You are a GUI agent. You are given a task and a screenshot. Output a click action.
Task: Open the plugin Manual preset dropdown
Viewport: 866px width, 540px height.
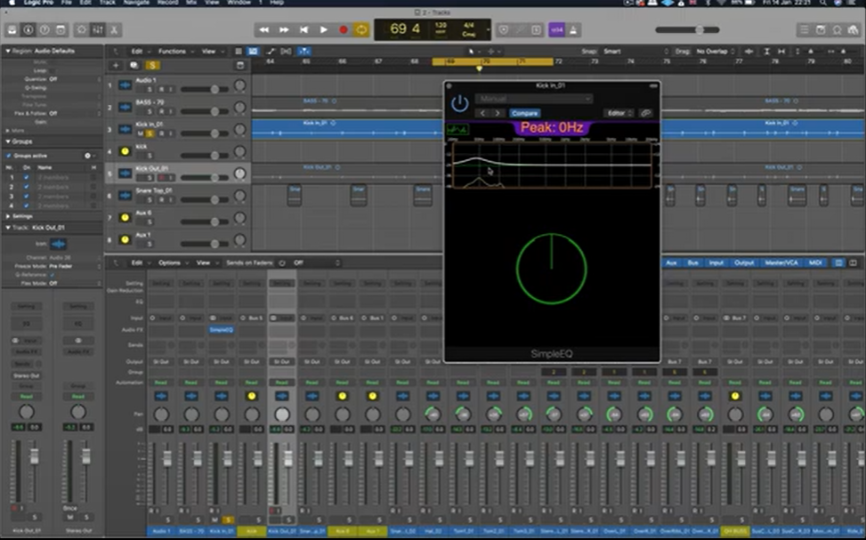533,99
